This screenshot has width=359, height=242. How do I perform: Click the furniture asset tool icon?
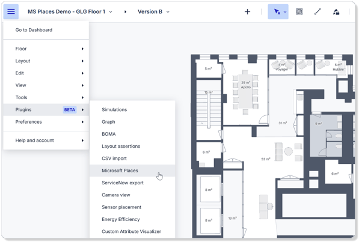[336, 11]
